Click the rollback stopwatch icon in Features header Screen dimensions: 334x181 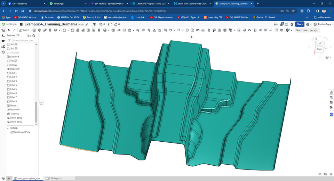[34, 36]
